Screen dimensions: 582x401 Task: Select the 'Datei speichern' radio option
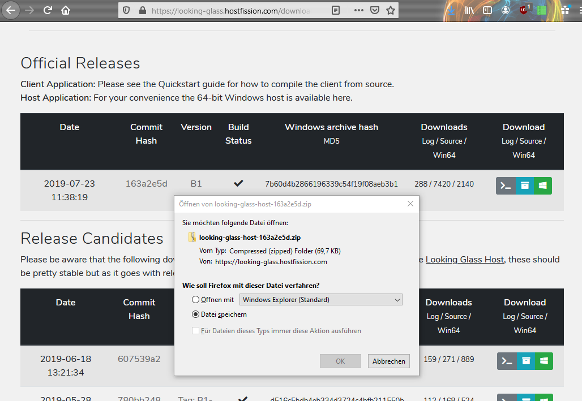[x=195, y=314]
